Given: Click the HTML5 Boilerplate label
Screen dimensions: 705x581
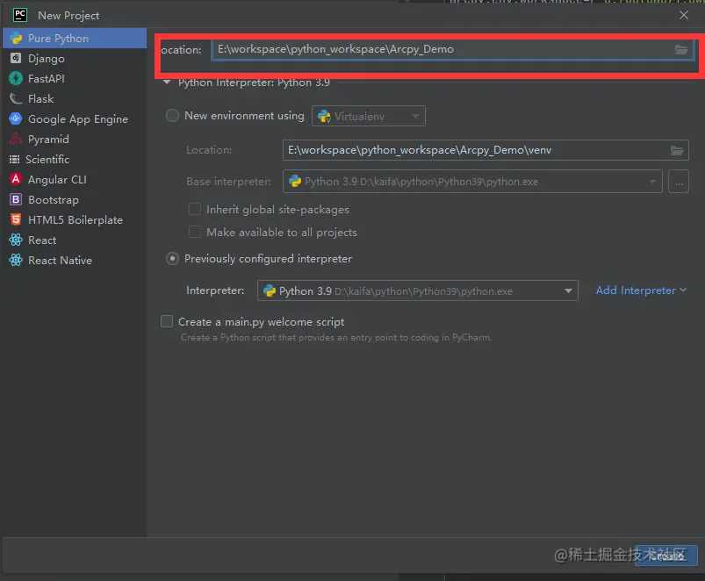Looking at the screenshot, I should click(76, 219).
